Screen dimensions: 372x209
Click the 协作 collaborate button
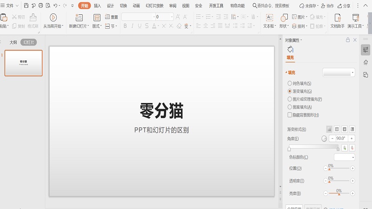[x=327, y=6]
